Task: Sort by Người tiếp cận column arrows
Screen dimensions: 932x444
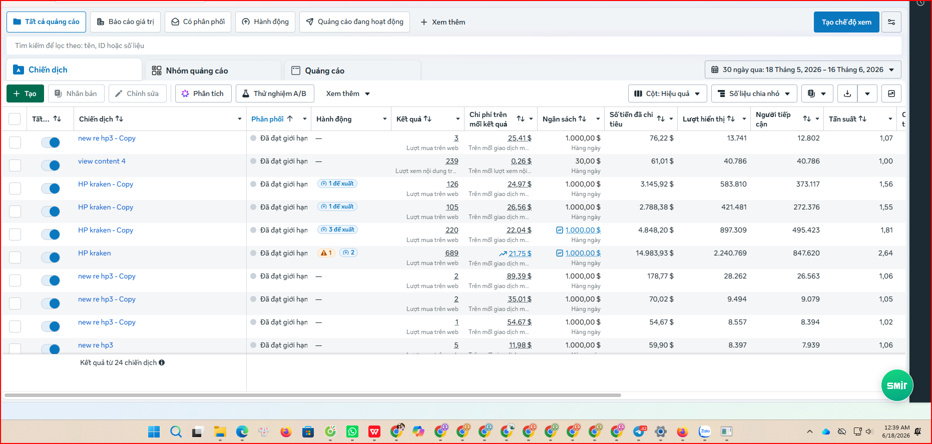Action: (807, 119)
